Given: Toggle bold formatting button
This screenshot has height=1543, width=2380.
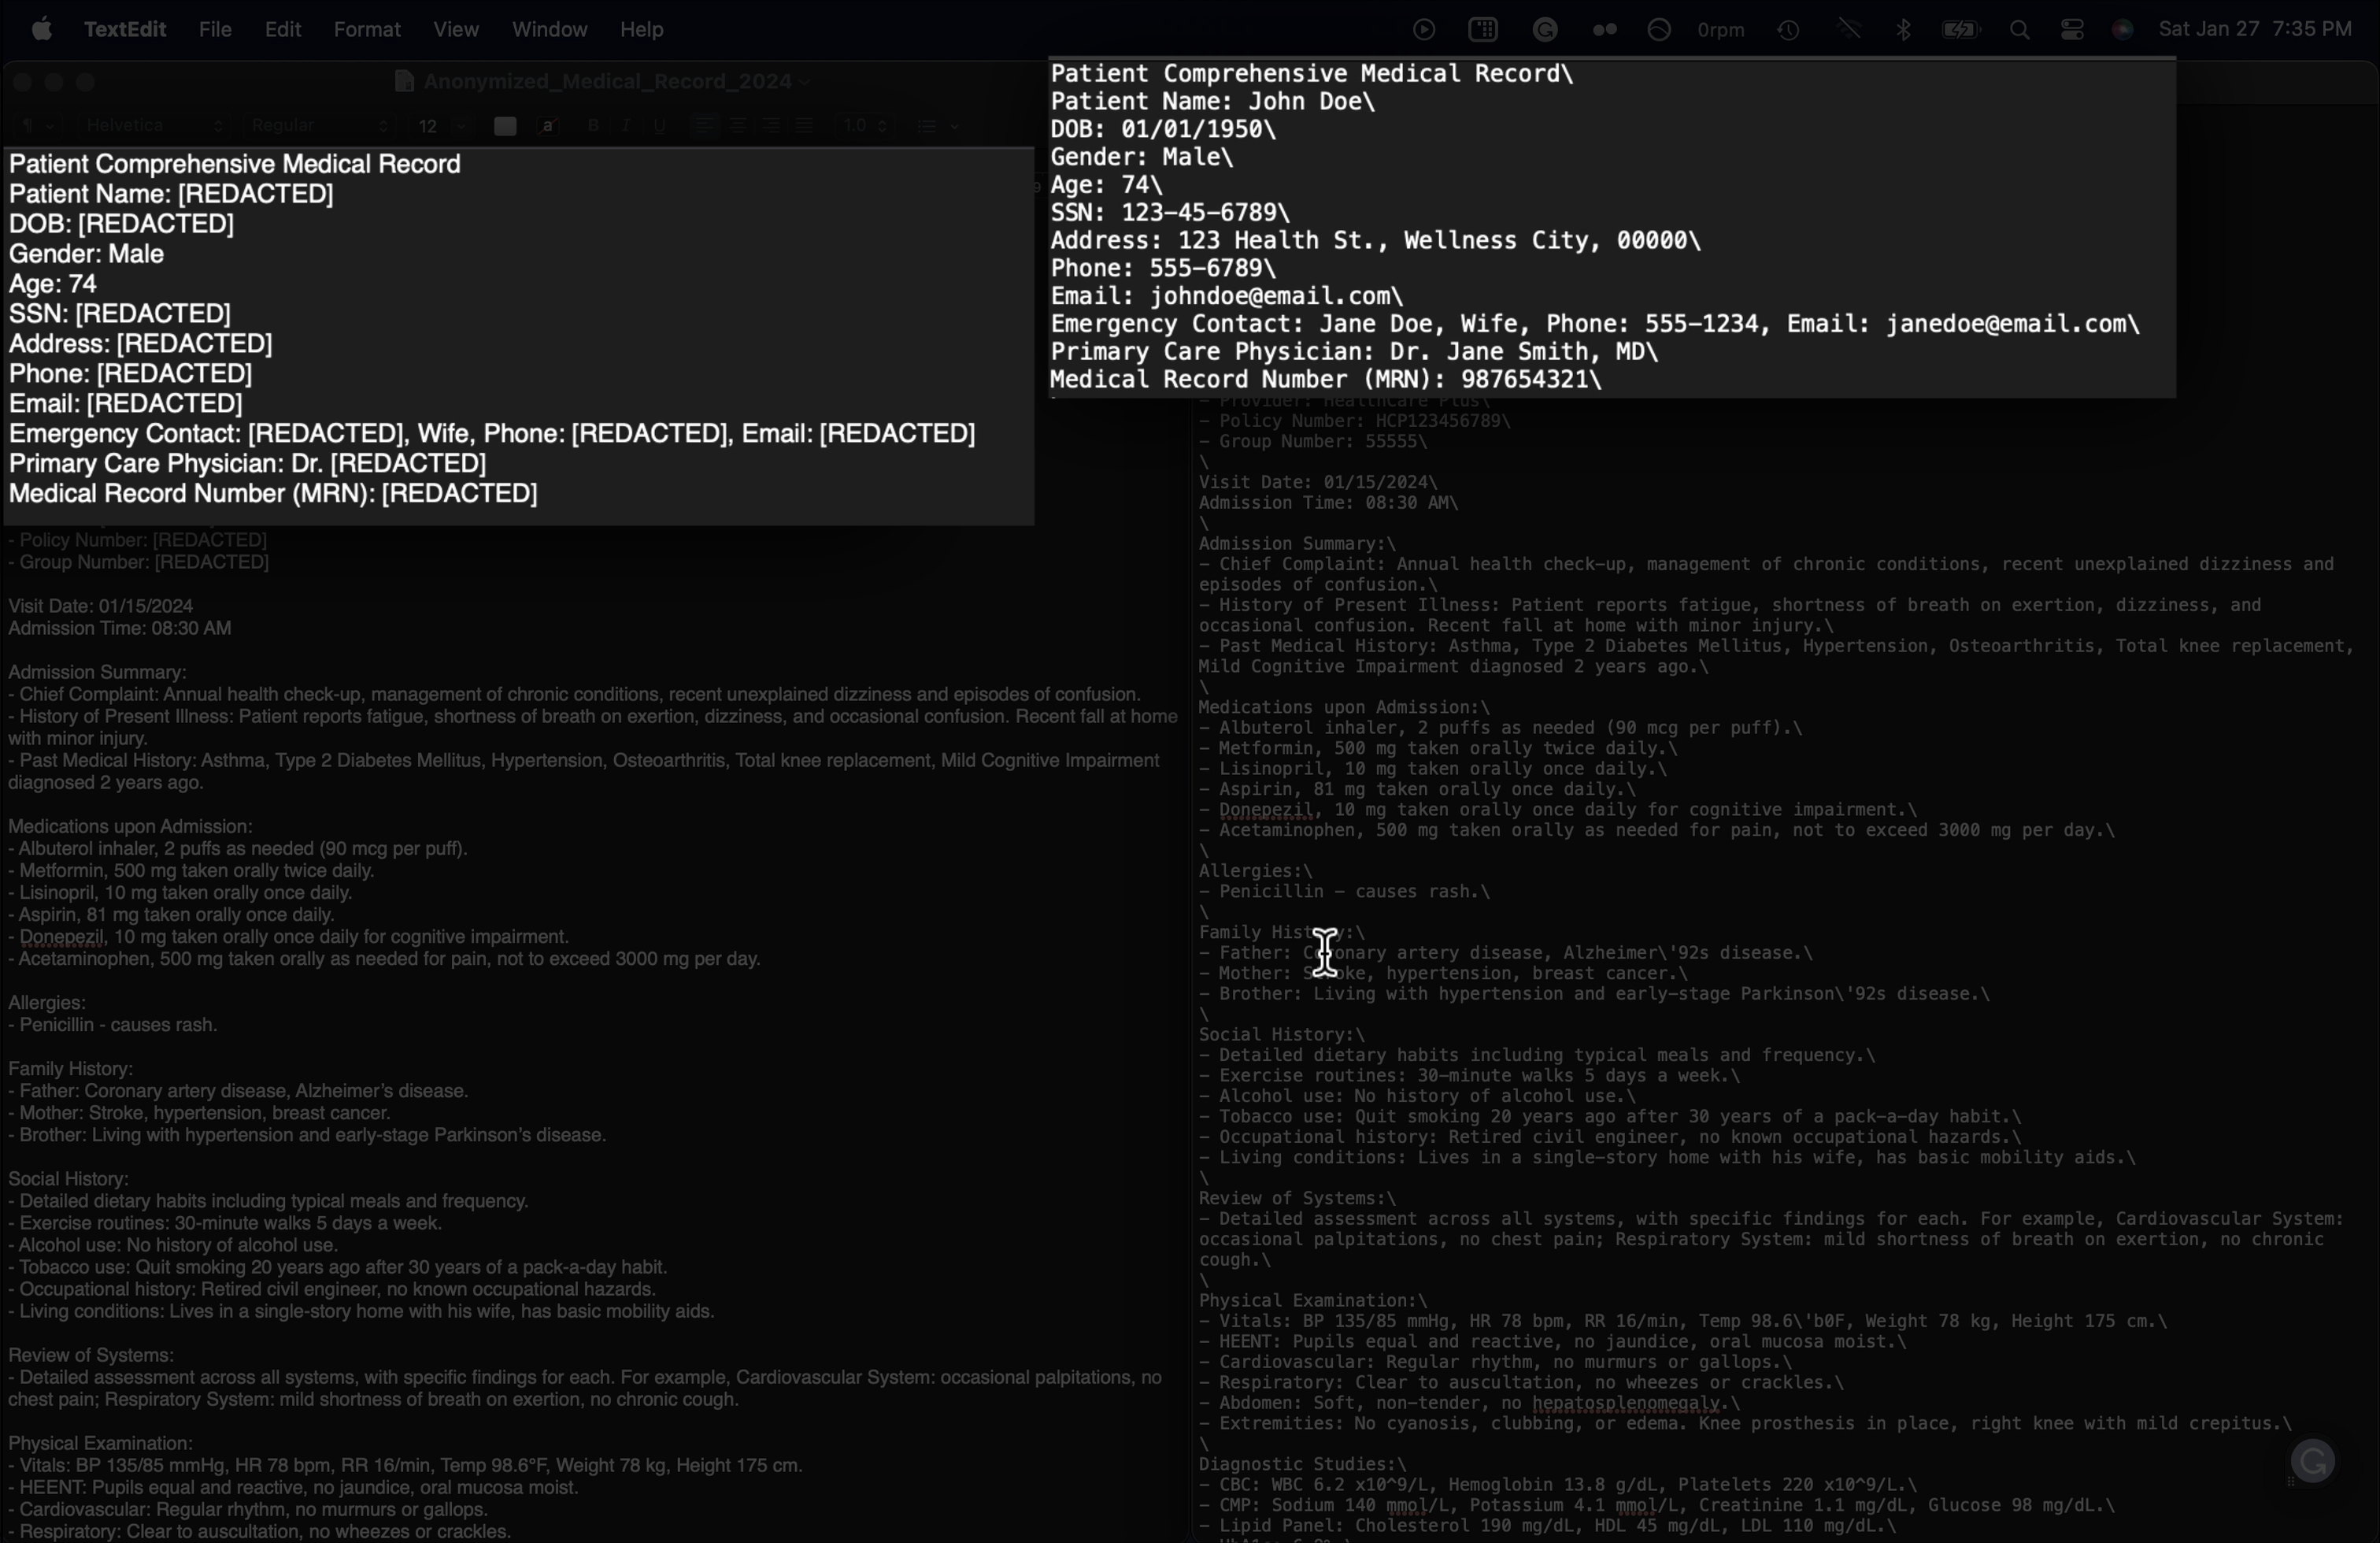Looking at the screenshot, I should (x=593, y=126).
